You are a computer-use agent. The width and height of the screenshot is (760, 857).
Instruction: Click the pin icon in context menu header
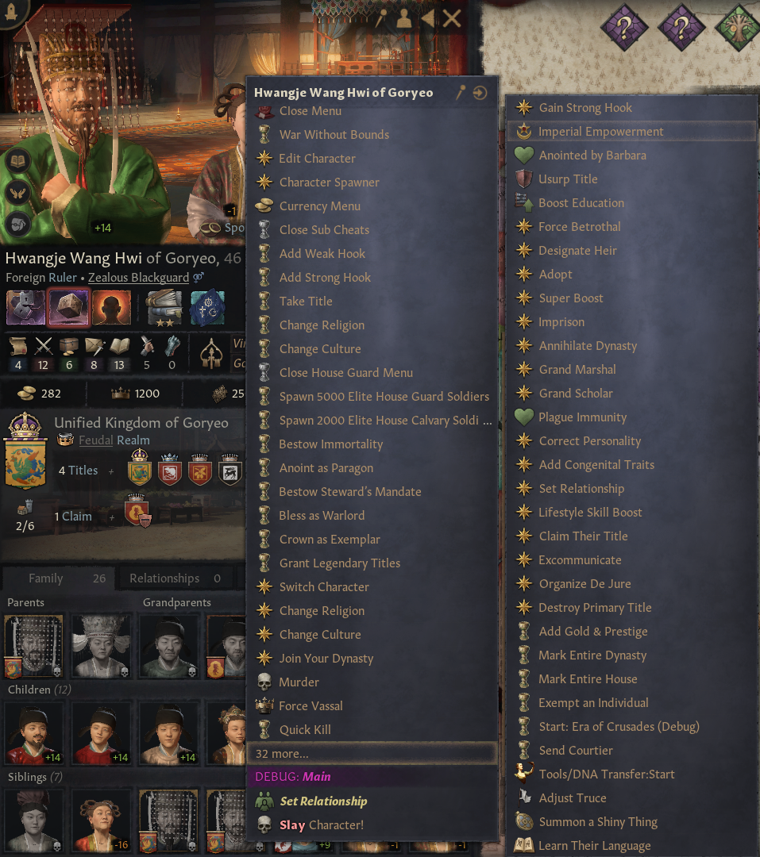(461, 93)
